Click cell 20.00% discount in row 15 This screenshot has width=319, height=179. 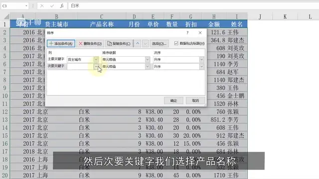point(190,136)
